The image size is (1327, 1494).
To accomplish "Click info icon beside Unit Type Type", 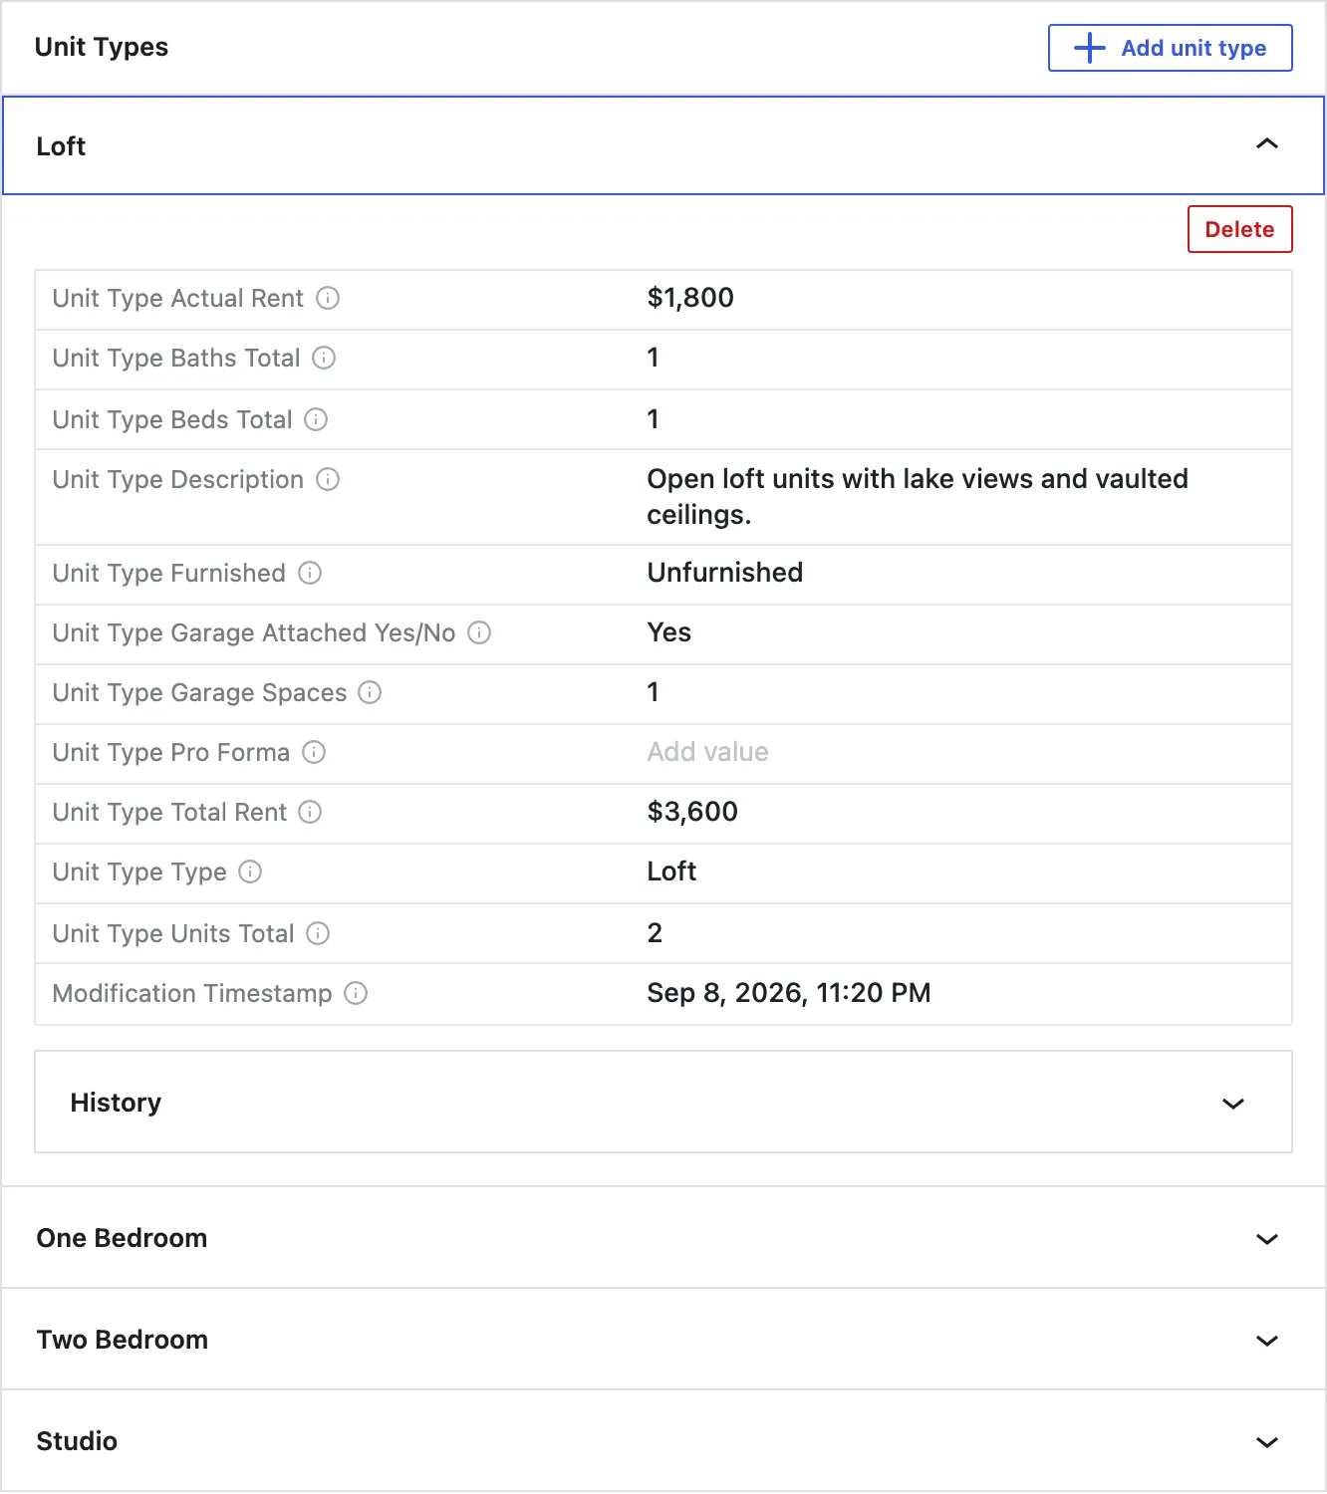I will pyautogui.click(x=250, y=872).
